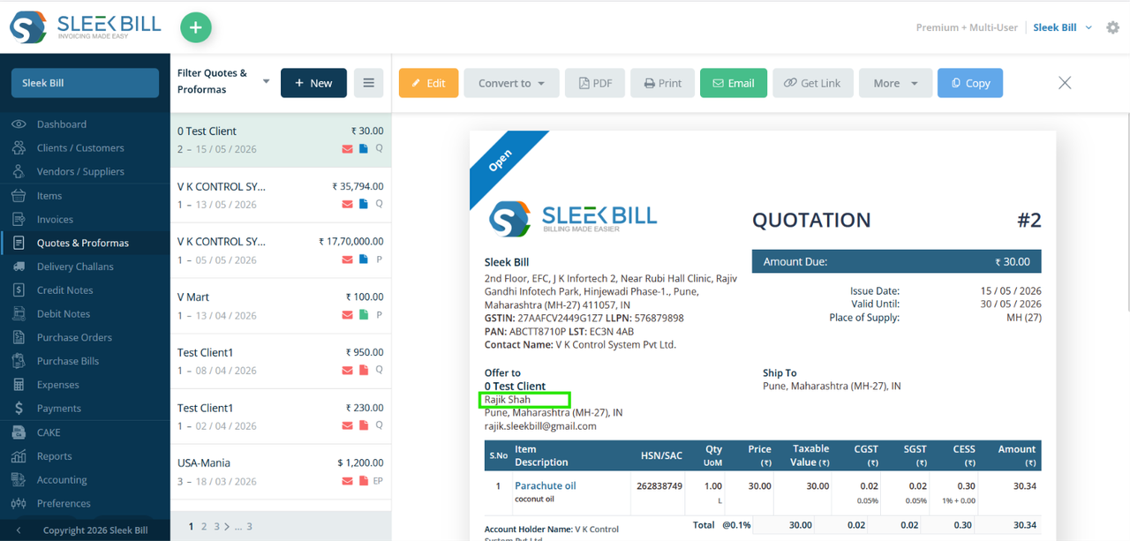Click the Reports chart icon
Viewport: 1130px width, 541px height.
[19, 456]
